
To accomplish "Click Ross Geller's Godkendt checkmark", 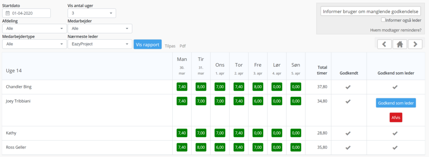I will tap(348, 147).
